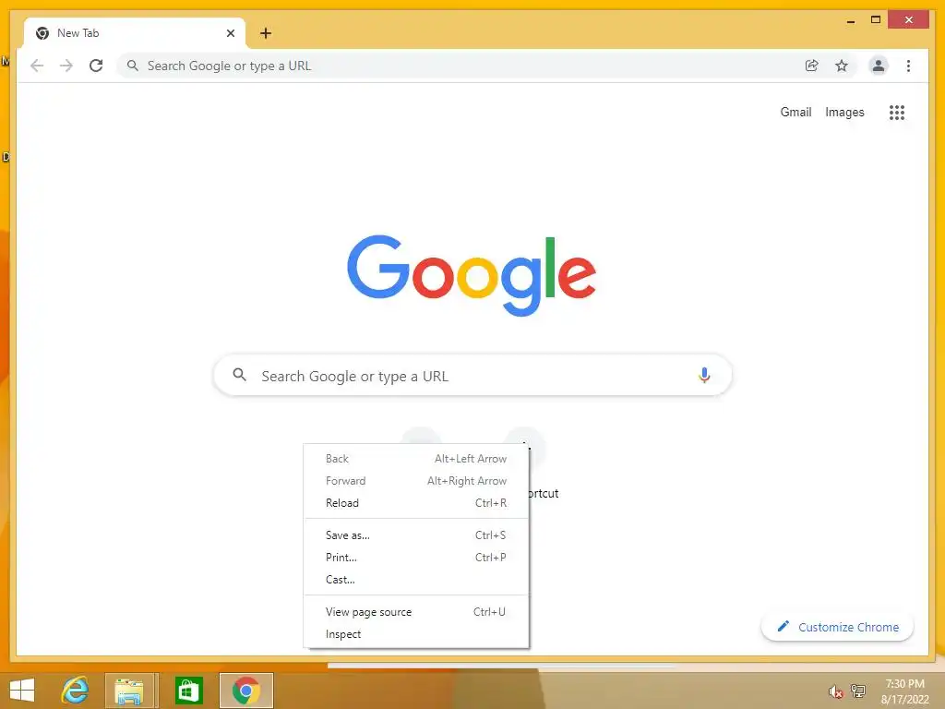945x709 pixels.
Task: Click the Share this page icon
Action: [x=812, y=66]
